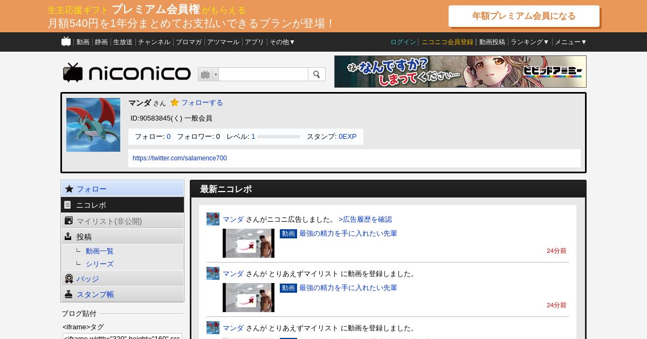Click マンダ name in ニコニ広告 entry

pos(233,220)
